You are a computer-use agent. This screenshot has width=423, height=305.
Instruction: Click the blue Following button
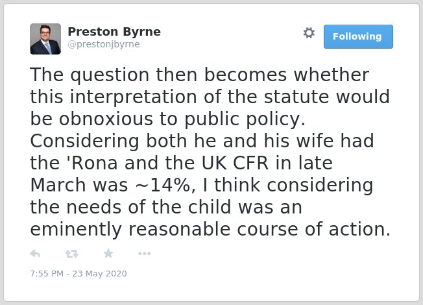coord(358,36)
